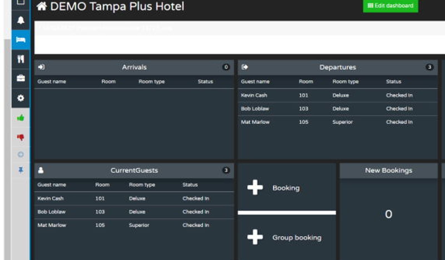
Task: Click the plus icon next to Group booking
Action: pos(255,237)
